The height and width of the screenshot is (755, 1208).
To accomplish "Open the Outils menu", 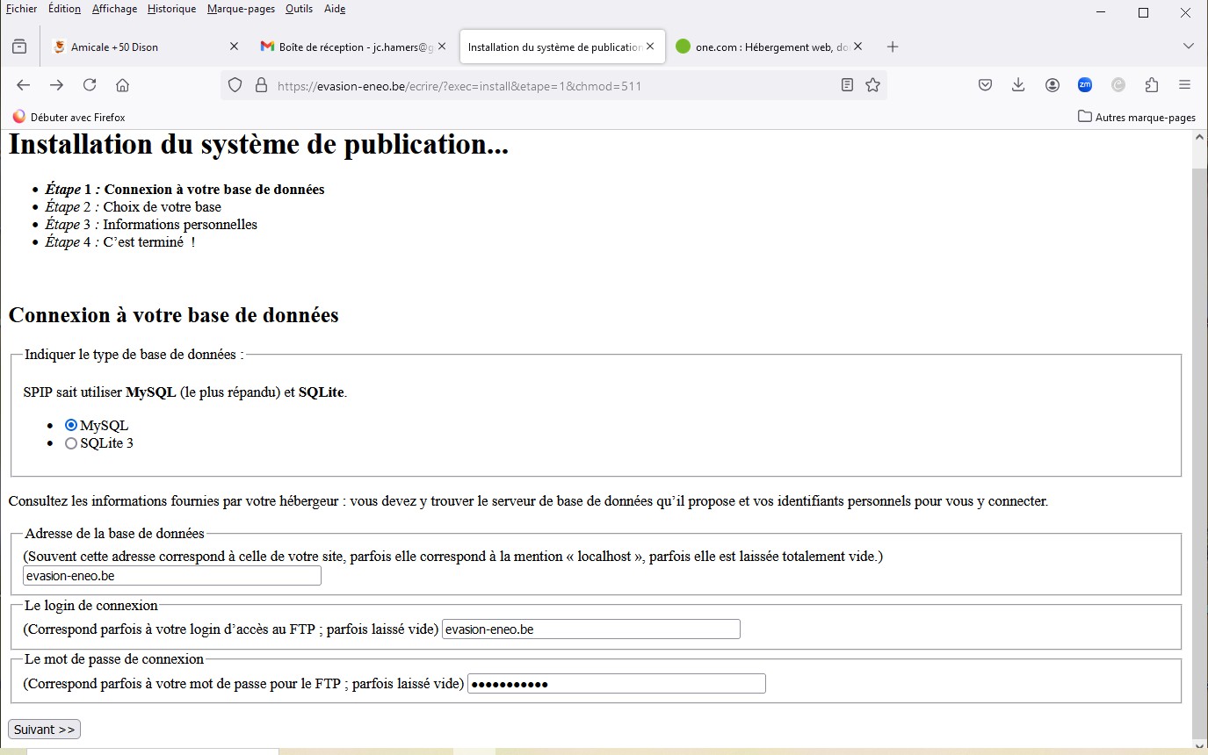I will tap(299, 9).
